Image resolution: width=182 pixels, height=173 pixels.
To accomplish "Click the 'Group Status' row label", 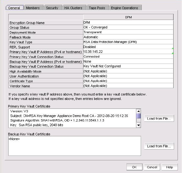I will (19, 28).
